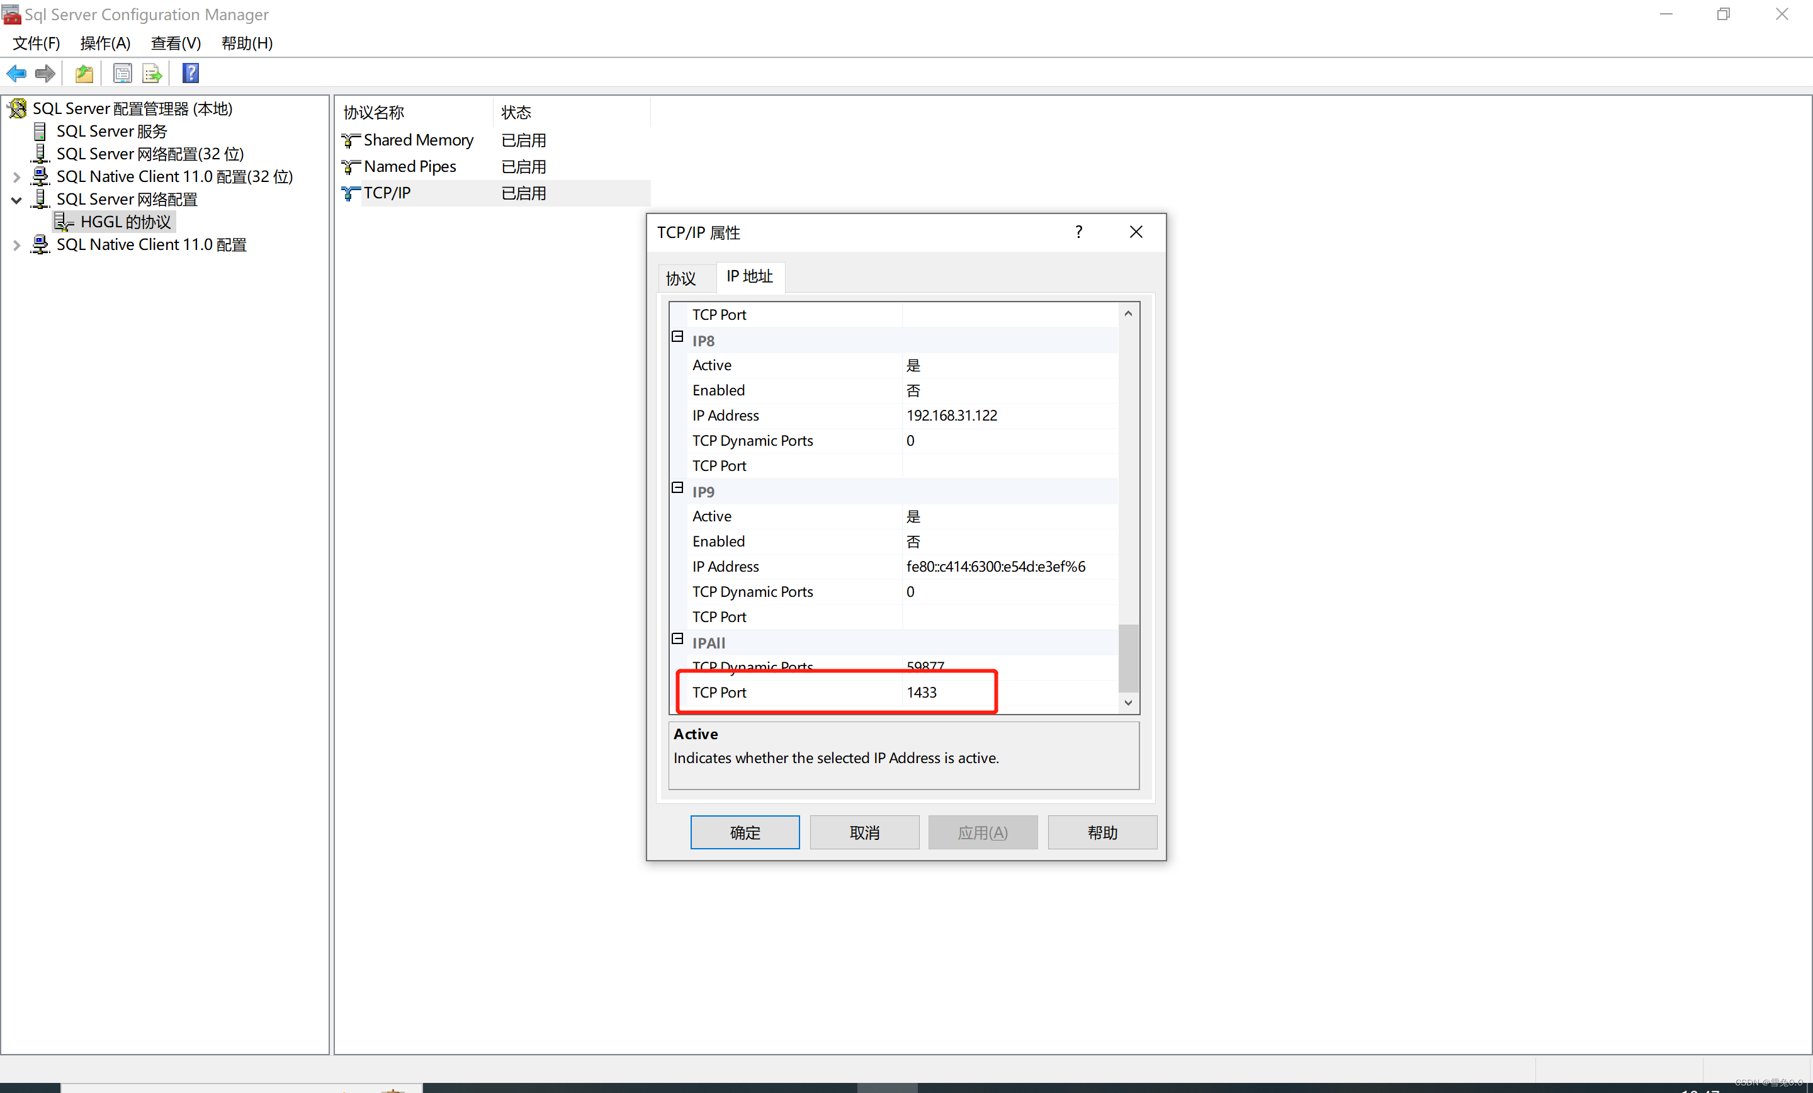This screenshot has height=1093, width=1813.
Task: Click the dialog's question mark help button
Action: [x=1078, y=232]
